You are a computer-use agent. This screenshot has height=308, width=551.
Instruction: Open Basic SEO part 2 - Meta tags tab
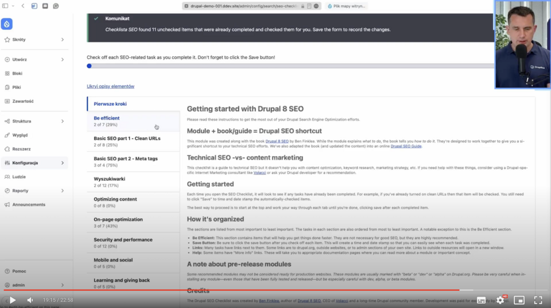pos(134,162)
